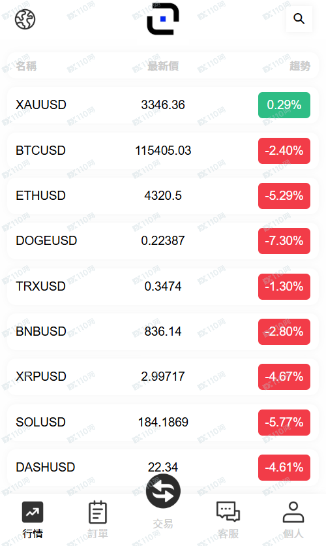The height and width of the screenshot is (546, 326).
Task: Click the XAUUSD 0.29% green badge
Action: tap(284, 104)
